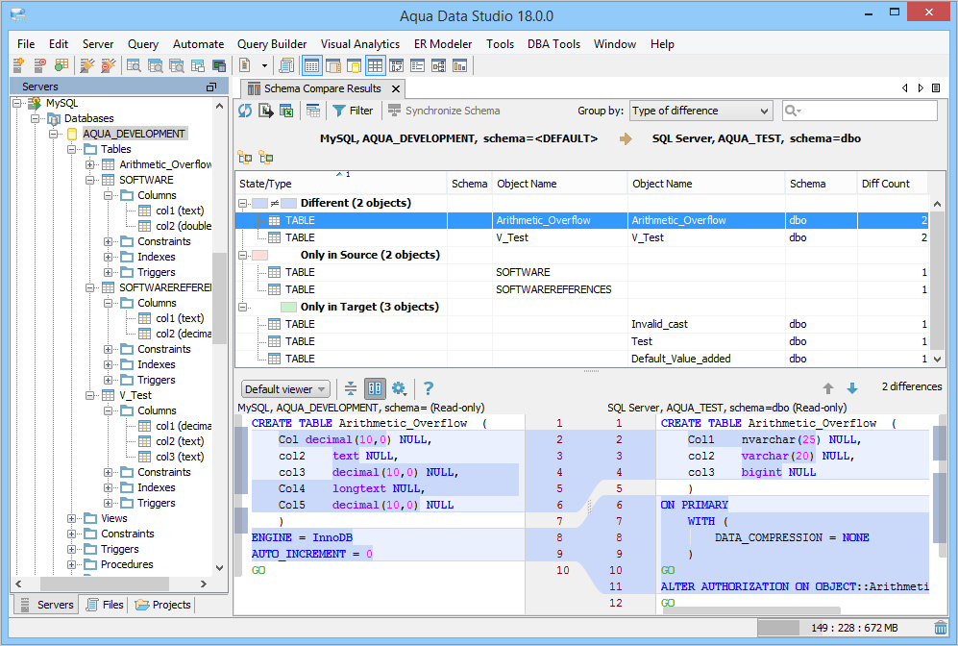This screenshot has width=958, height=646.
Task: Click the first table search toolbar icon
Action: (x=134, y=65)
